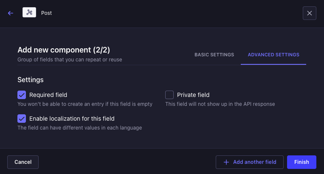Switch to the Basic Settings tab
The width and height of the screenshot is (324, 174).
[214, 55]
